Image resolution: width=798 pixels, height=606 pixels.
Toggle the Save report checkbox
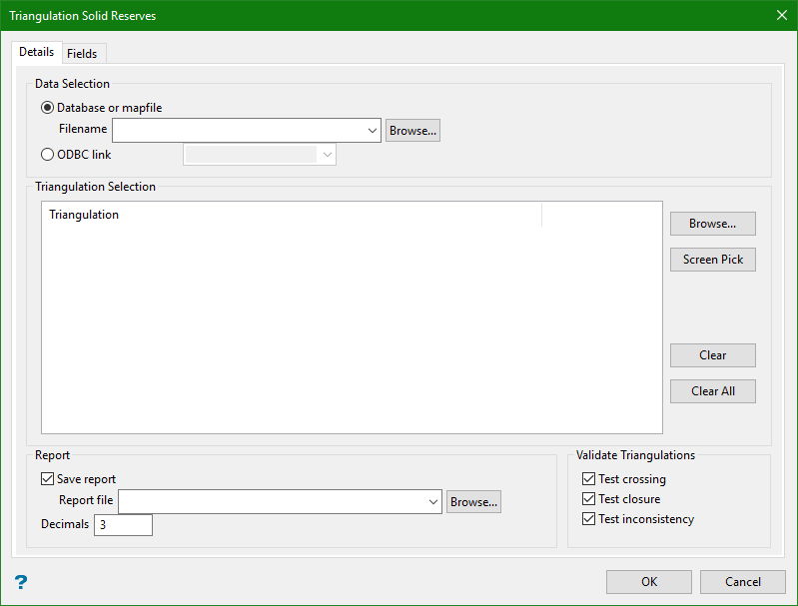point(48,479)
